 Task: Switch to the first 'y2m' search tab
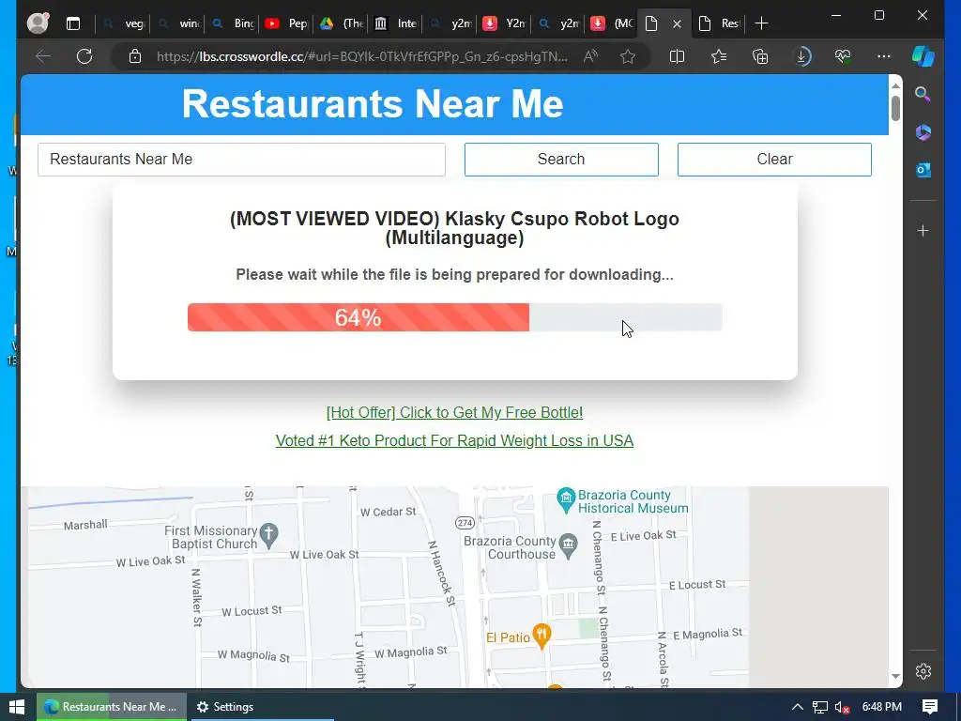pos(450,23)
